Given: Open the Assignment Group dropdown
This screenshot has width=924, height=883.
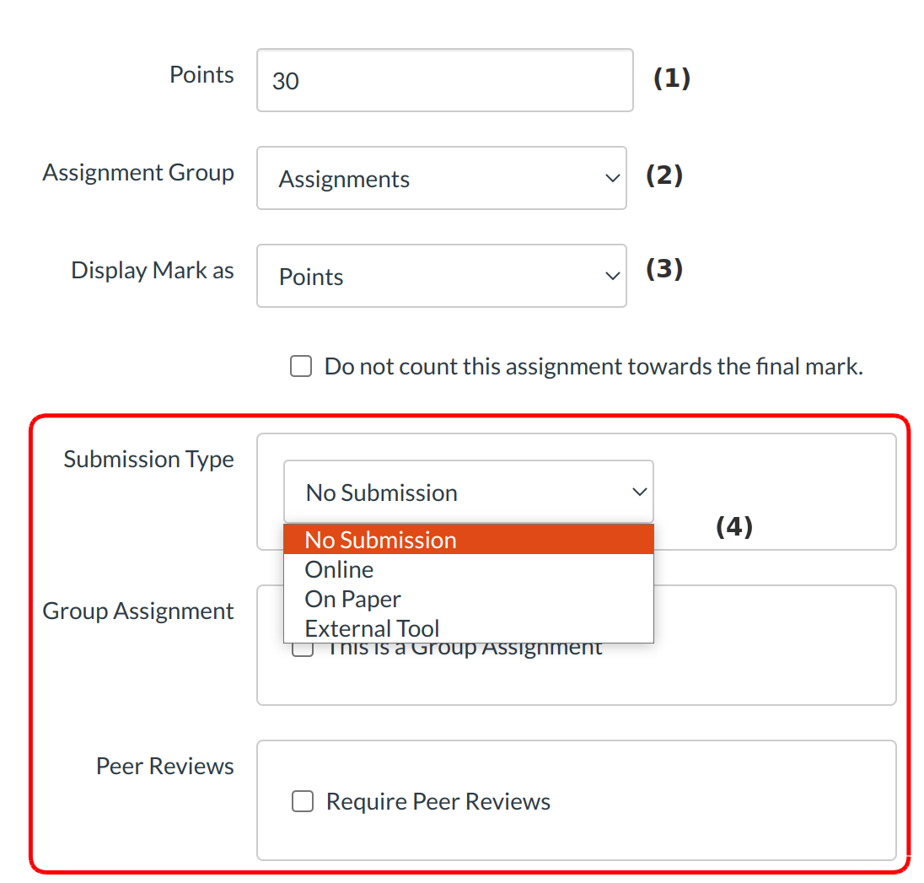Looking at the screenshot, I should pos(441,179).
